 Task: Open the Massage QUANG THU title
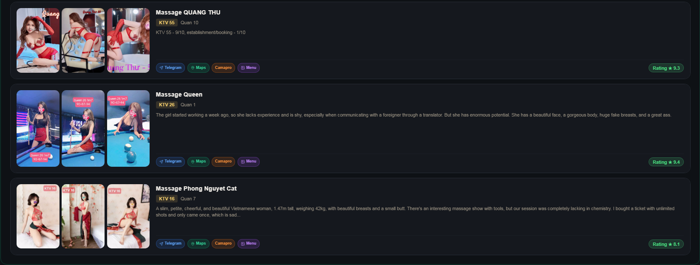tap(188, 12)
